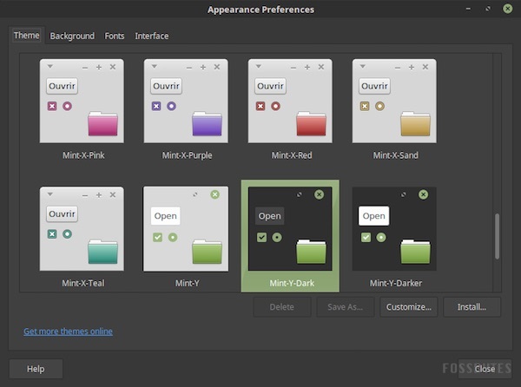Click the pink folder icon in Mint-X-Pink
This screenshot has height=387, width=521.
coord(102,124)
